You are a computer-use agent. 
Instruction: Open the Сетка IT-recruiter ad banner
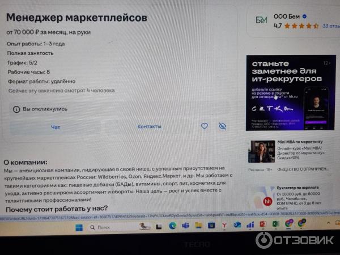[291, 93]
